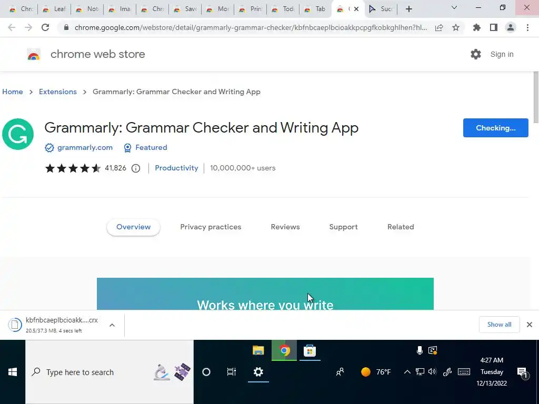The height and width of the screenshot is (404, 539).
Task: Close the active Grammarly tab
Action: pos(356,9)
